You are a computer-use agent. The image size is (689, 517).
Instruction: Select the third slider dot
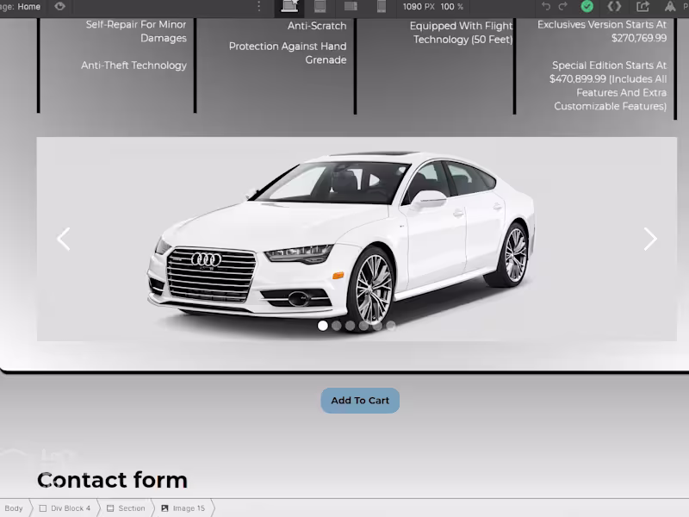point(351,326)
